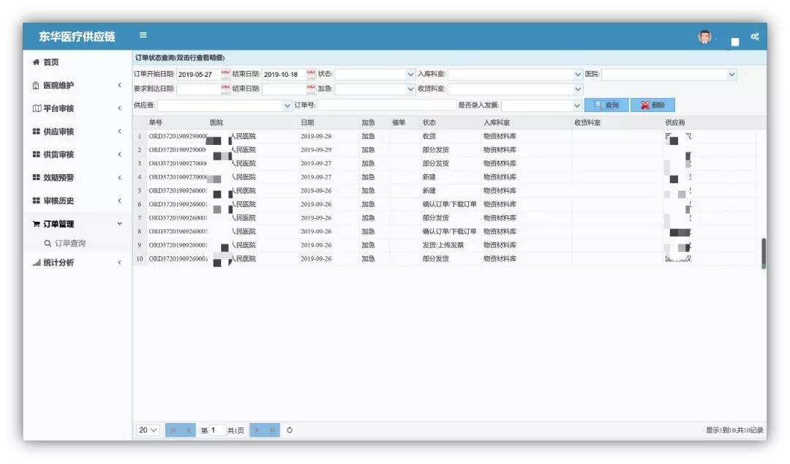Open calendar picker for 订单开始日期

coord(225,74)
